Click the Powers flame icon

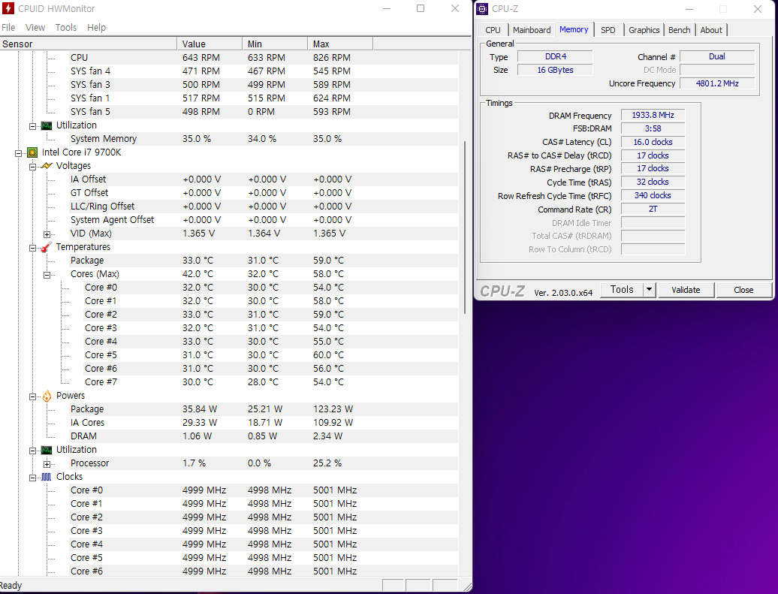tap(47, 396)
